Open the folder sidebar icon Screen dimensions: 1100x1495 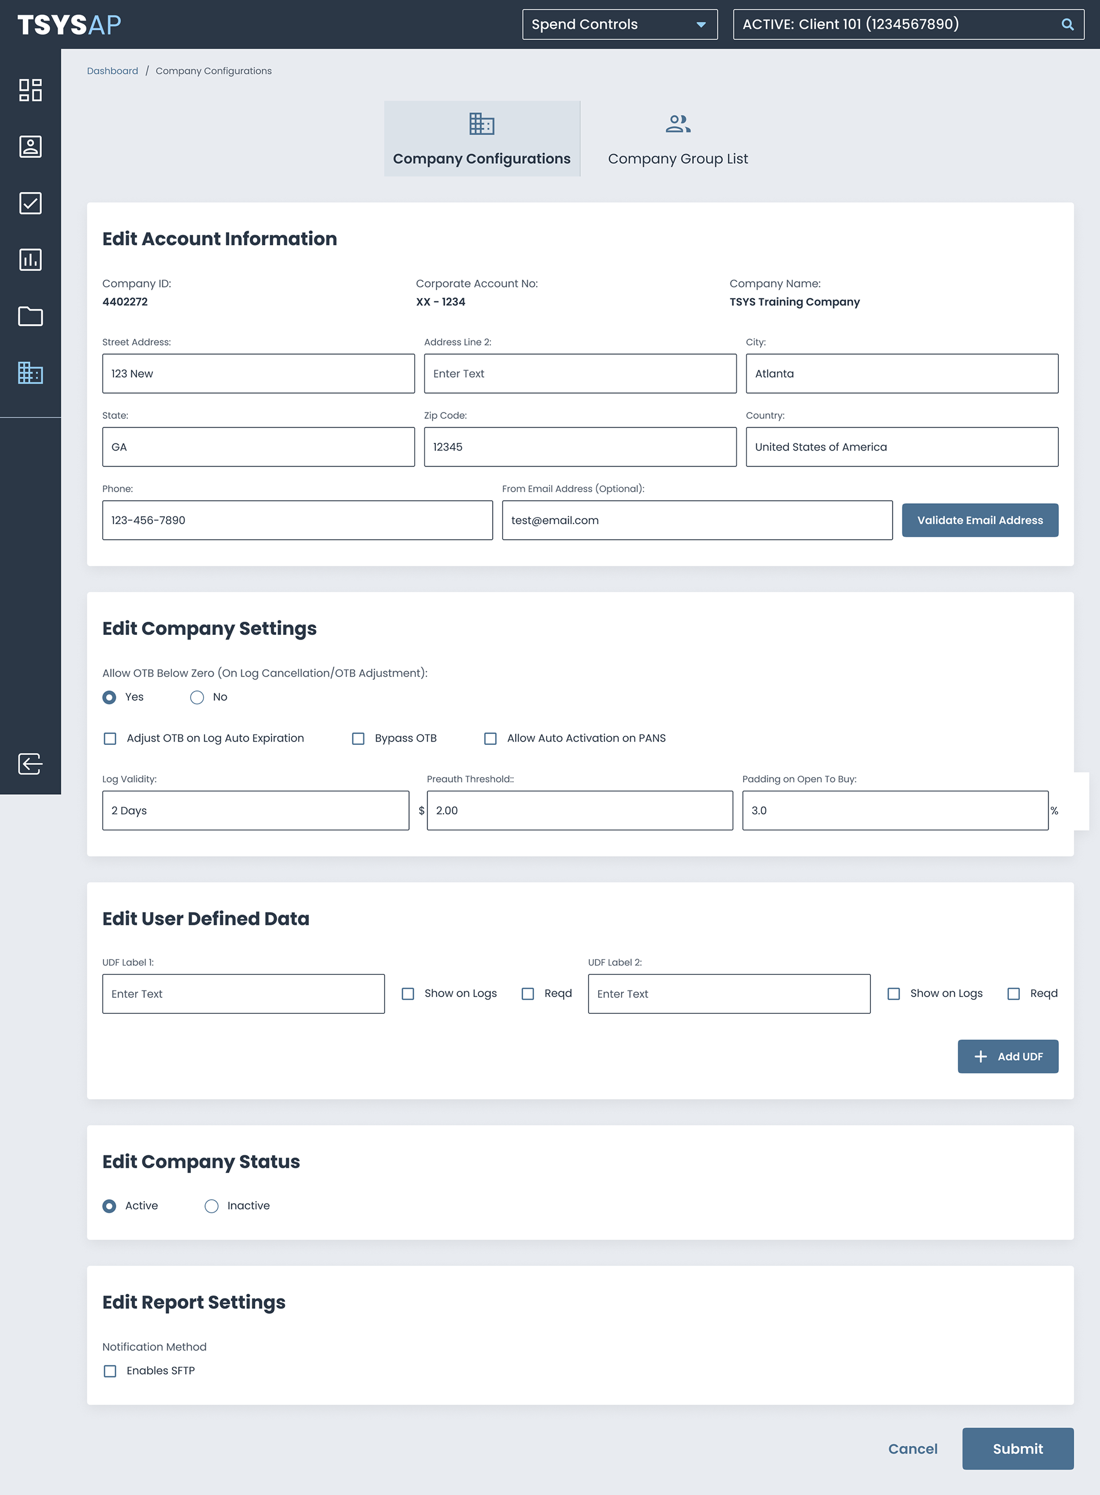[x=30, y=316]
